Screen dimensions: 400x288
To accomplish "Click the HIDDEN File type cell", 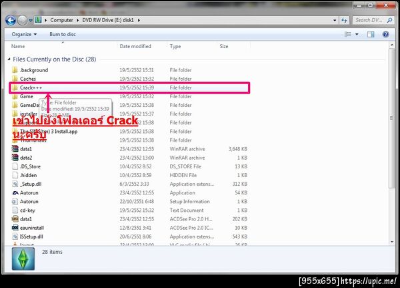I will 183,175.
